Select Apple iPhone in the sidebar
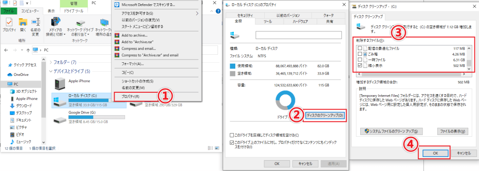The width and height of the screenshot is (479, 171). pyautogui.click(x=24, y=98)
